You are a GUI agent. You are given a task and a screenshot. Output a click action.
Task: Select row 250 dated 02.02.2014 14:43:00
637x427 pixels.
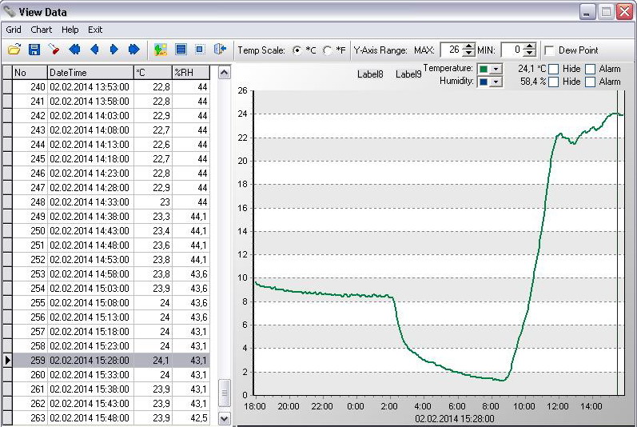click(89, 230)
